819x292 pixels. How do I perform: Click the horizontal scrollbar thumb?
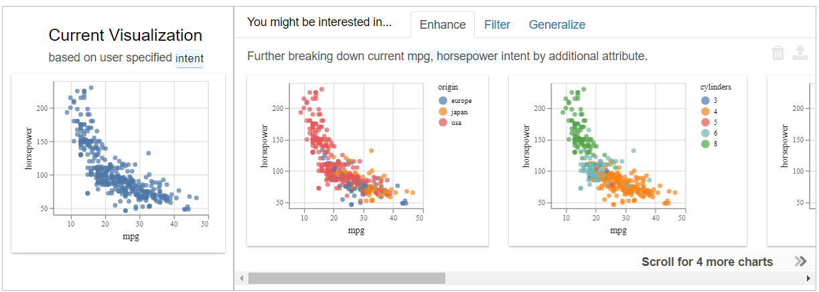tap(346, 278)
